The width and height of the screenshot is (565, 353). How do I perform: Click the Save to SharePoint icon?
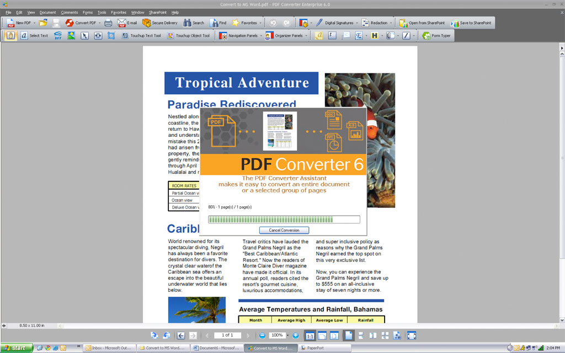click(471, 23)
